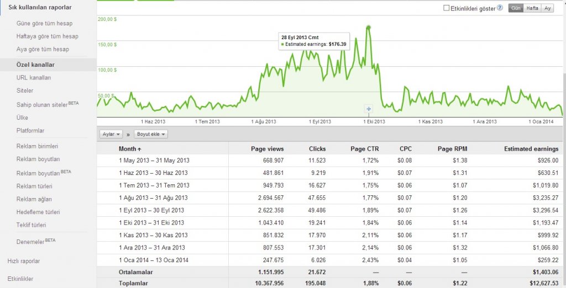The image size is (566, 288).
Task: Click total earnings $12,627.53
Action: tap(544, 284)
